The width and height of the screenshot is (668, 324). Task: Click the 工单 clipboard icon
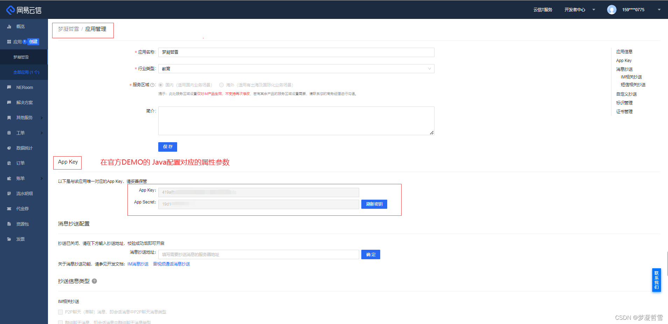pos(9,133)
